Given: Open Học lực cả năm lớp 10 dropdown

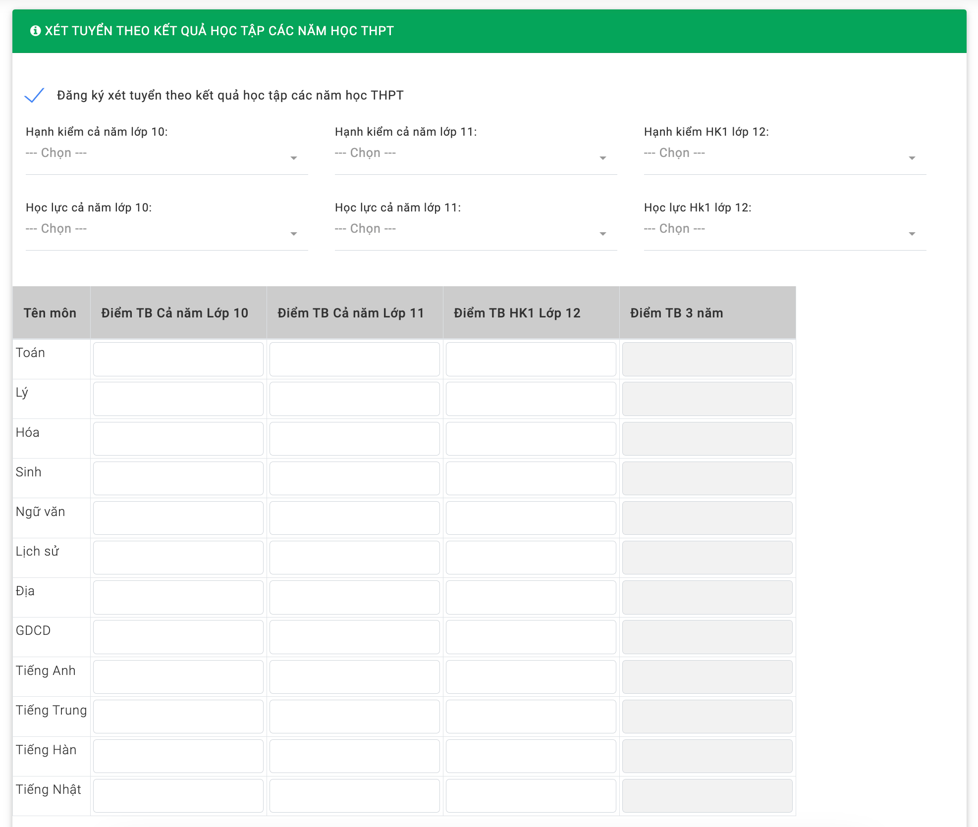Looking at the screenshot, I should [x=166, y=229].
